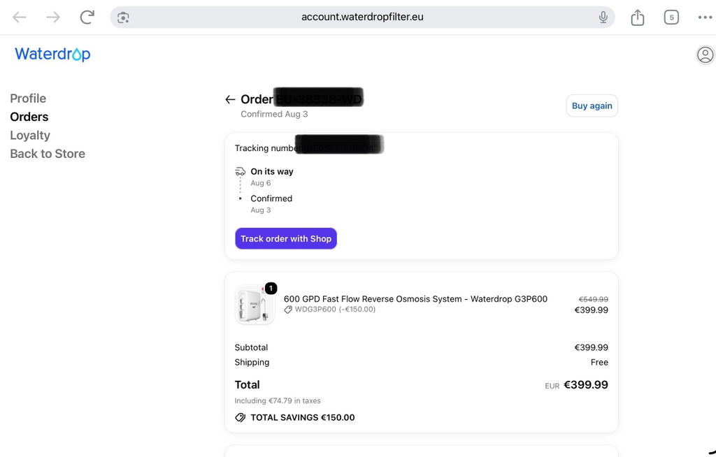
Task: Click Back to Store link
Action: (48, 154)
